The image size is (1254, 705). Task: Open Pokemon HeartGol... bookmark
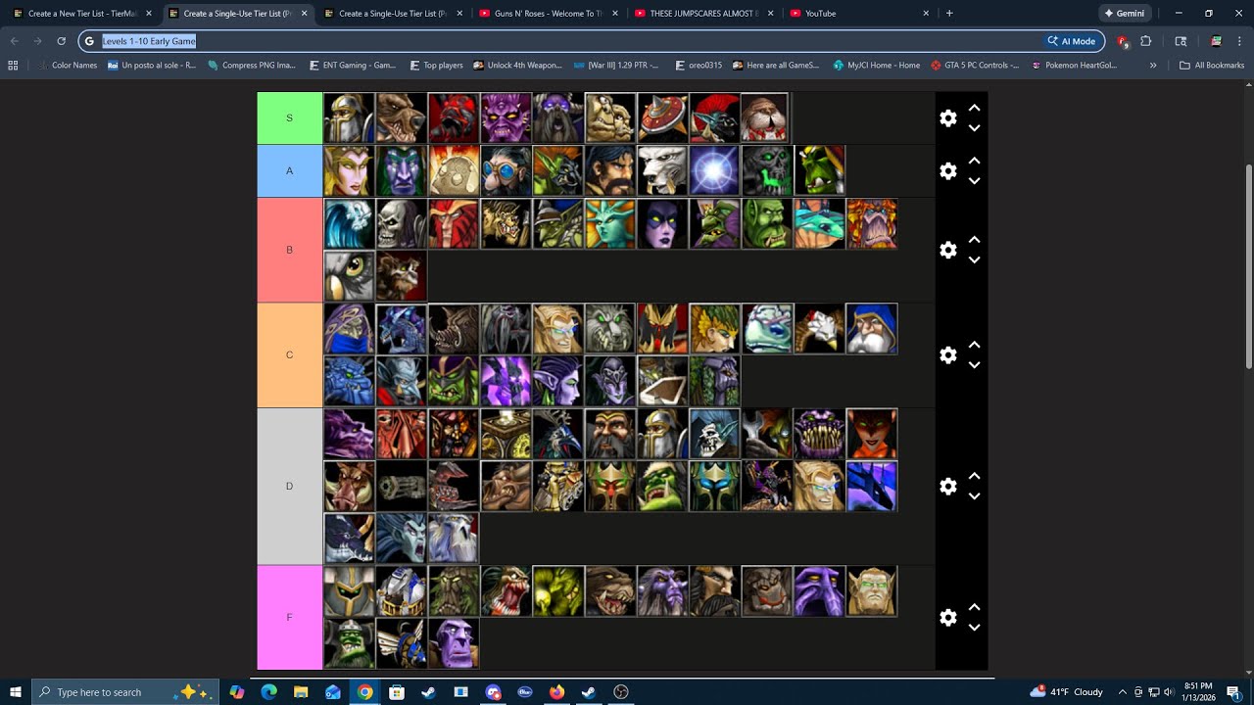tap(1075, 66)
